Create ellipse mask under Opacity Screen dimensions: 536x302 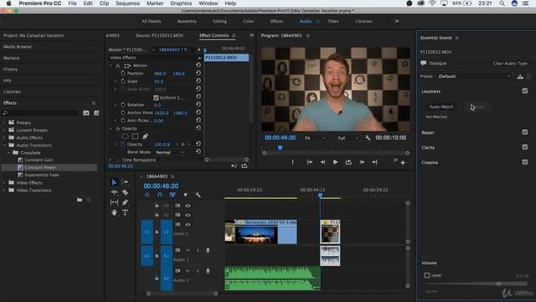pyautogui.click(x=125, y=136)
